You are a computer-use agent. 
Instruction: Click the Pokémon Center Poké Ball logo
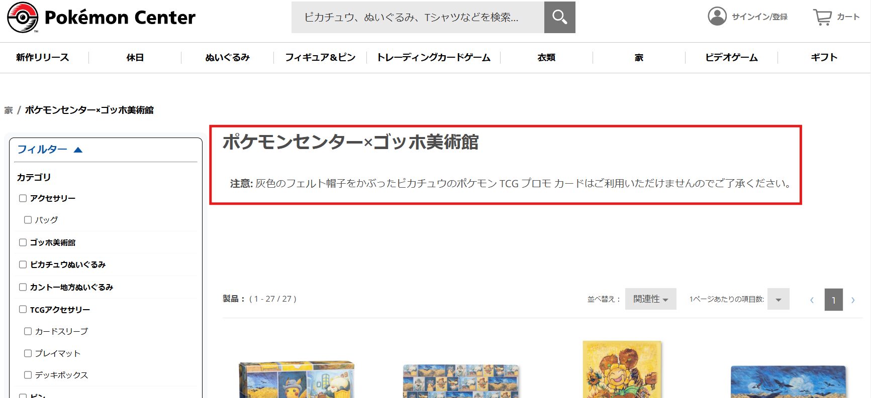[23, 17]
